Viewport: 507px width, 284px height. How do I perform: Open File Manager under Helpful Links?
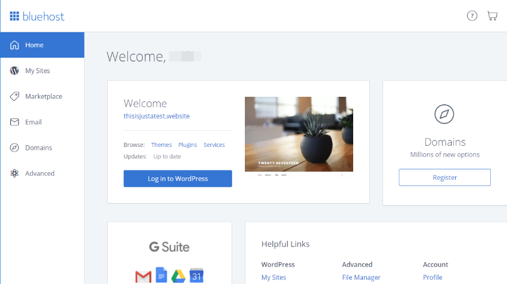click(x=361, y=277)
